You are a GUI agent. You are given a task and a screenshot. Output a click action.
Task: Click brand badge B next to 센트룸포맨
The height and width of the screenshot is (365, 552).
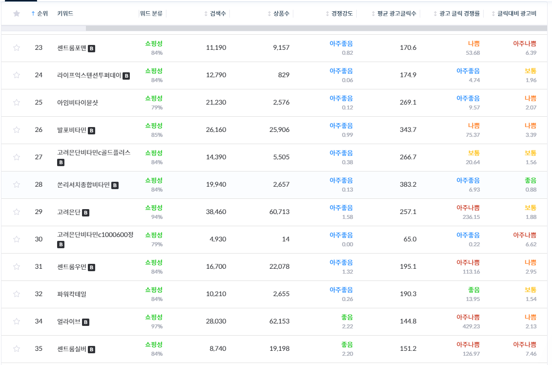92,49
